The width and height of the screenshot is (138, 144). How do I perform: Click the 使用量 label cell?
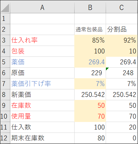42,117
